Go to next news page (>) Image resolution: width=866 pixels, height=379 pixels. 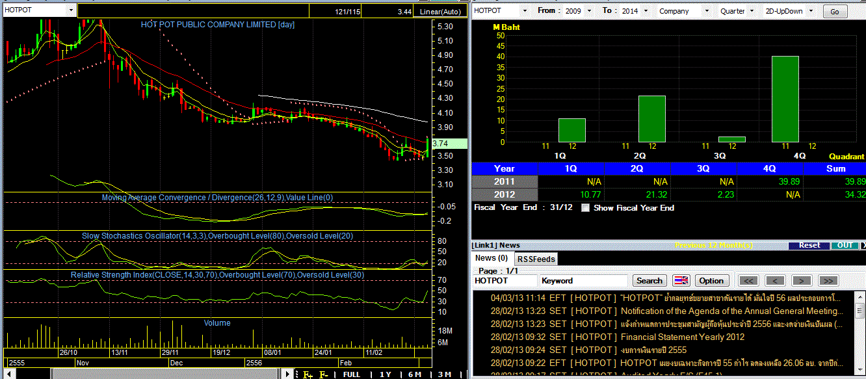[802, 281]
